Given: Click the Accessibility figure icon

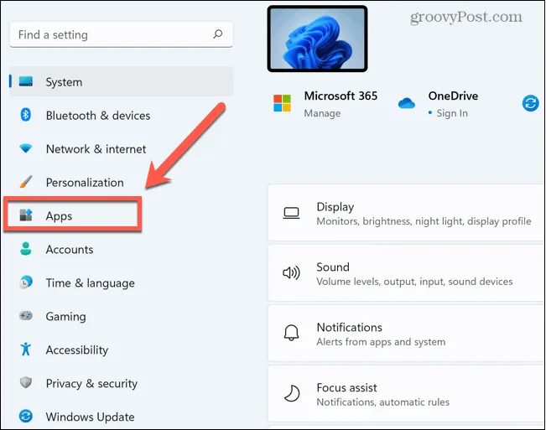Looking at the screenshot, I should (x=26, y=349).
